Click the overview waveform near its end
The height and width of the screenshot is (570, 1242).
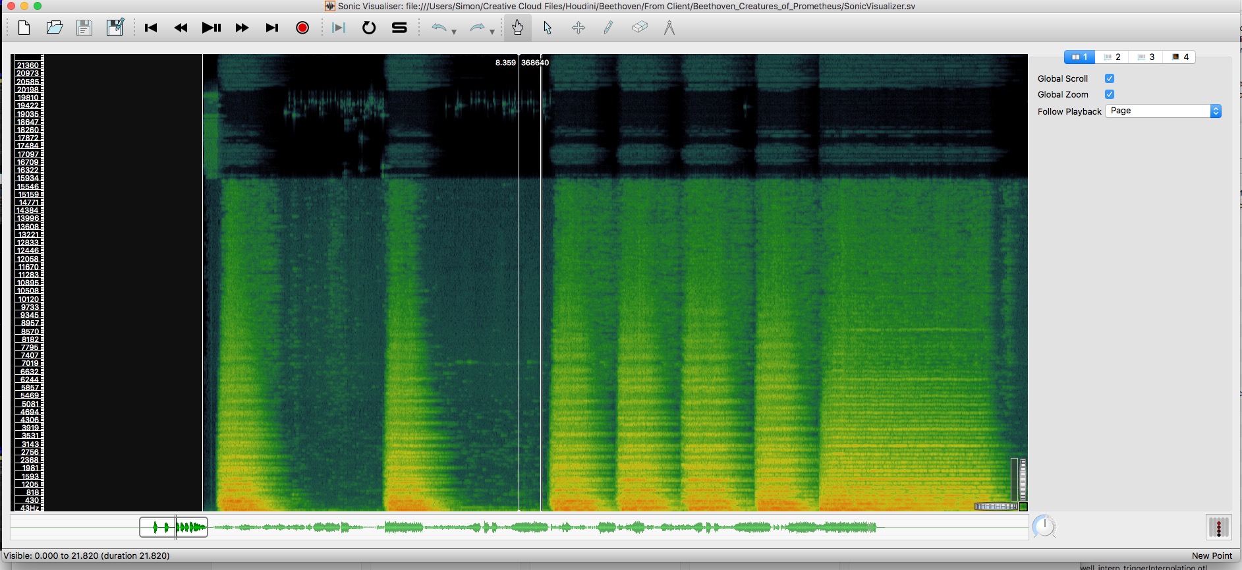tap(870, 527)
